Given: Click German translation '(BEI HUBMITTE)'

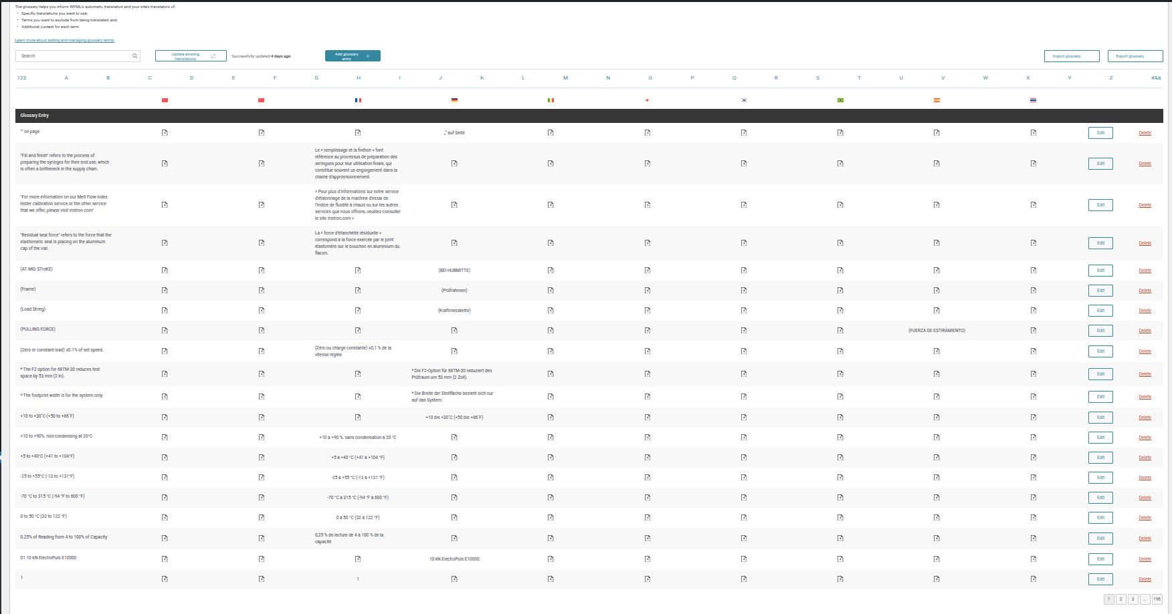Looking at the screenshot, I should [x=454, y=271].
